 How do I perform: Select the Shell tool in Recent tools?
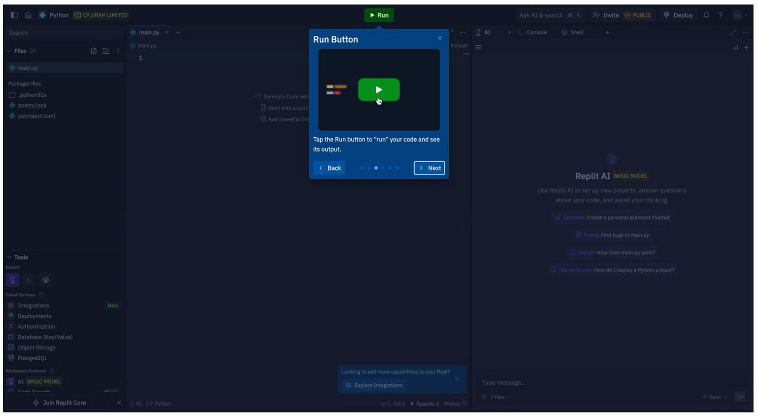coord(44,280)
